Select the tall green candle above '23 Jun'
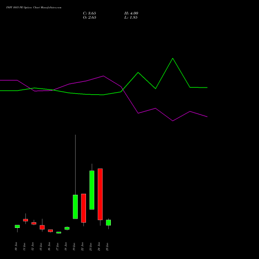The height and width of the screenshot is (259, 259). (x=92, y=190)
